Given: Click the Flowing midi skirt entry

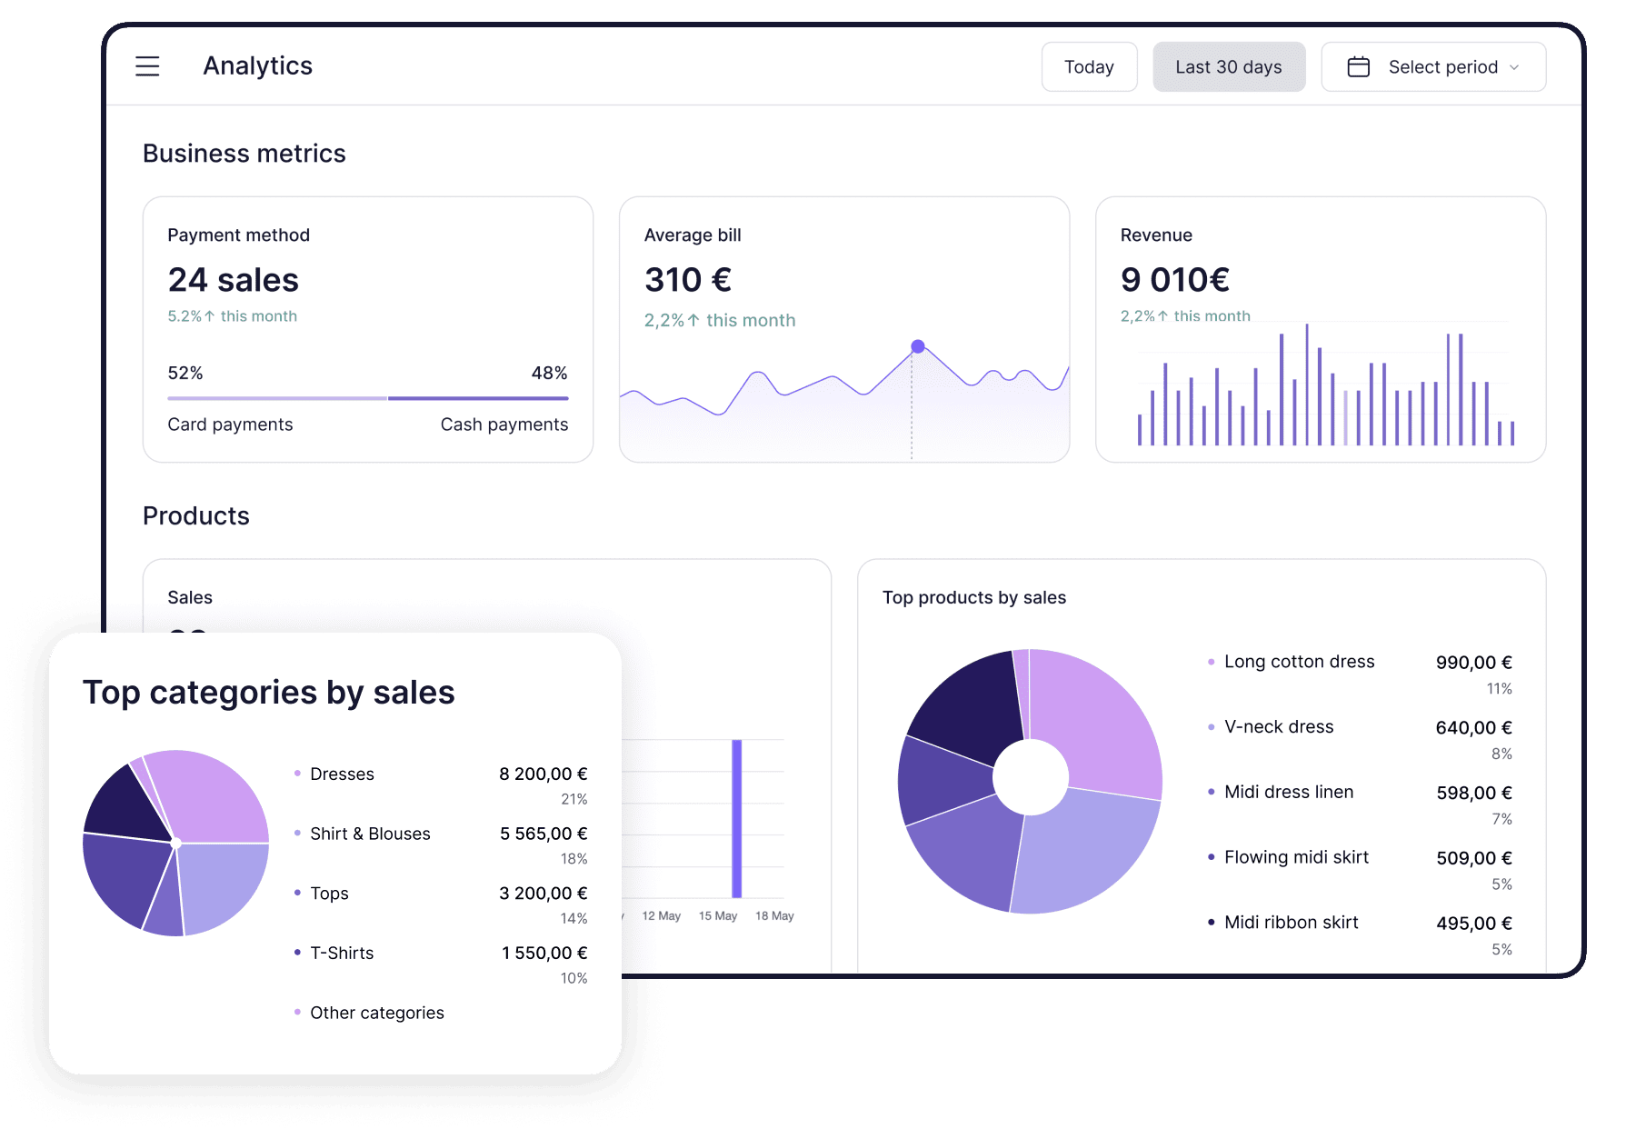Looking at the screenshot, I should (x=1296, y=857).
